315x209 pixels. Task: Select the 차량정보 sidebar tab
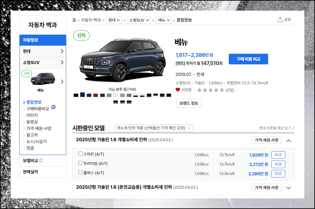(43, 40)
